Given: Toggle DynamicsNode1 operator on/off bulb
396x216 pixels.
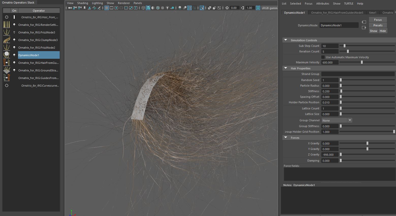Looking at the screenshot, I should pyautogui.click(x=14, y=55).
